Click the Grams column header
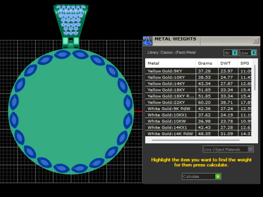 (x=207, y=63)
